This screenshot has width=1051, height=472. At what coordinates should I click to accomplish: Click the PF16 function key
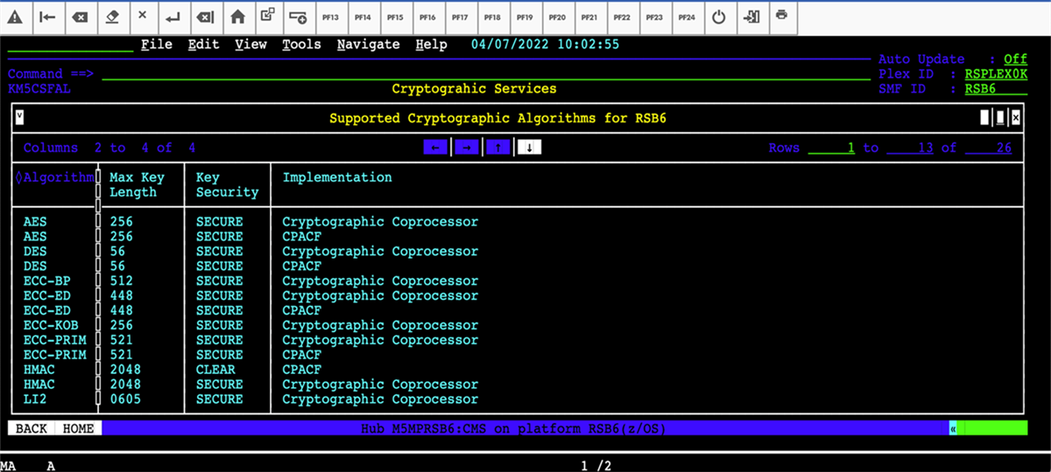pyautogui.click(x=428, y=17)
